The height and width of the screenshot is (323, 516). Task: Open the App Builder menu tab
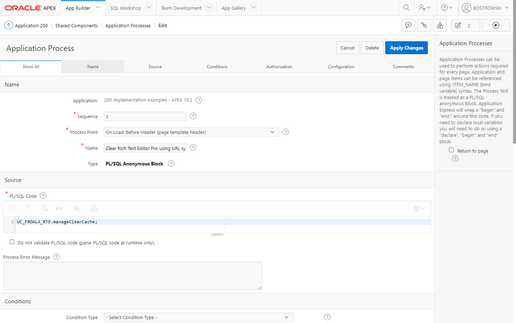coord(78,8)
